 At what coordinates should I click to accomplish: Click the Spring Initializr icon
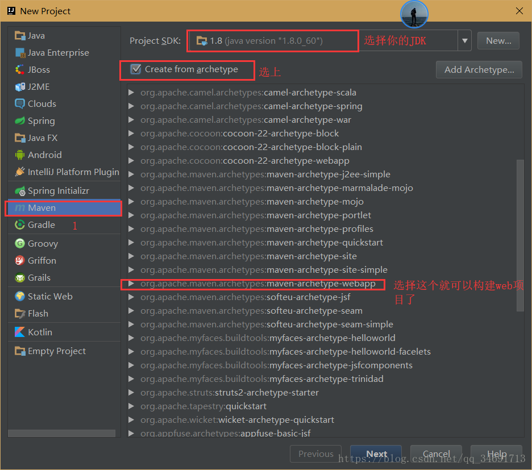click(20, 191)
